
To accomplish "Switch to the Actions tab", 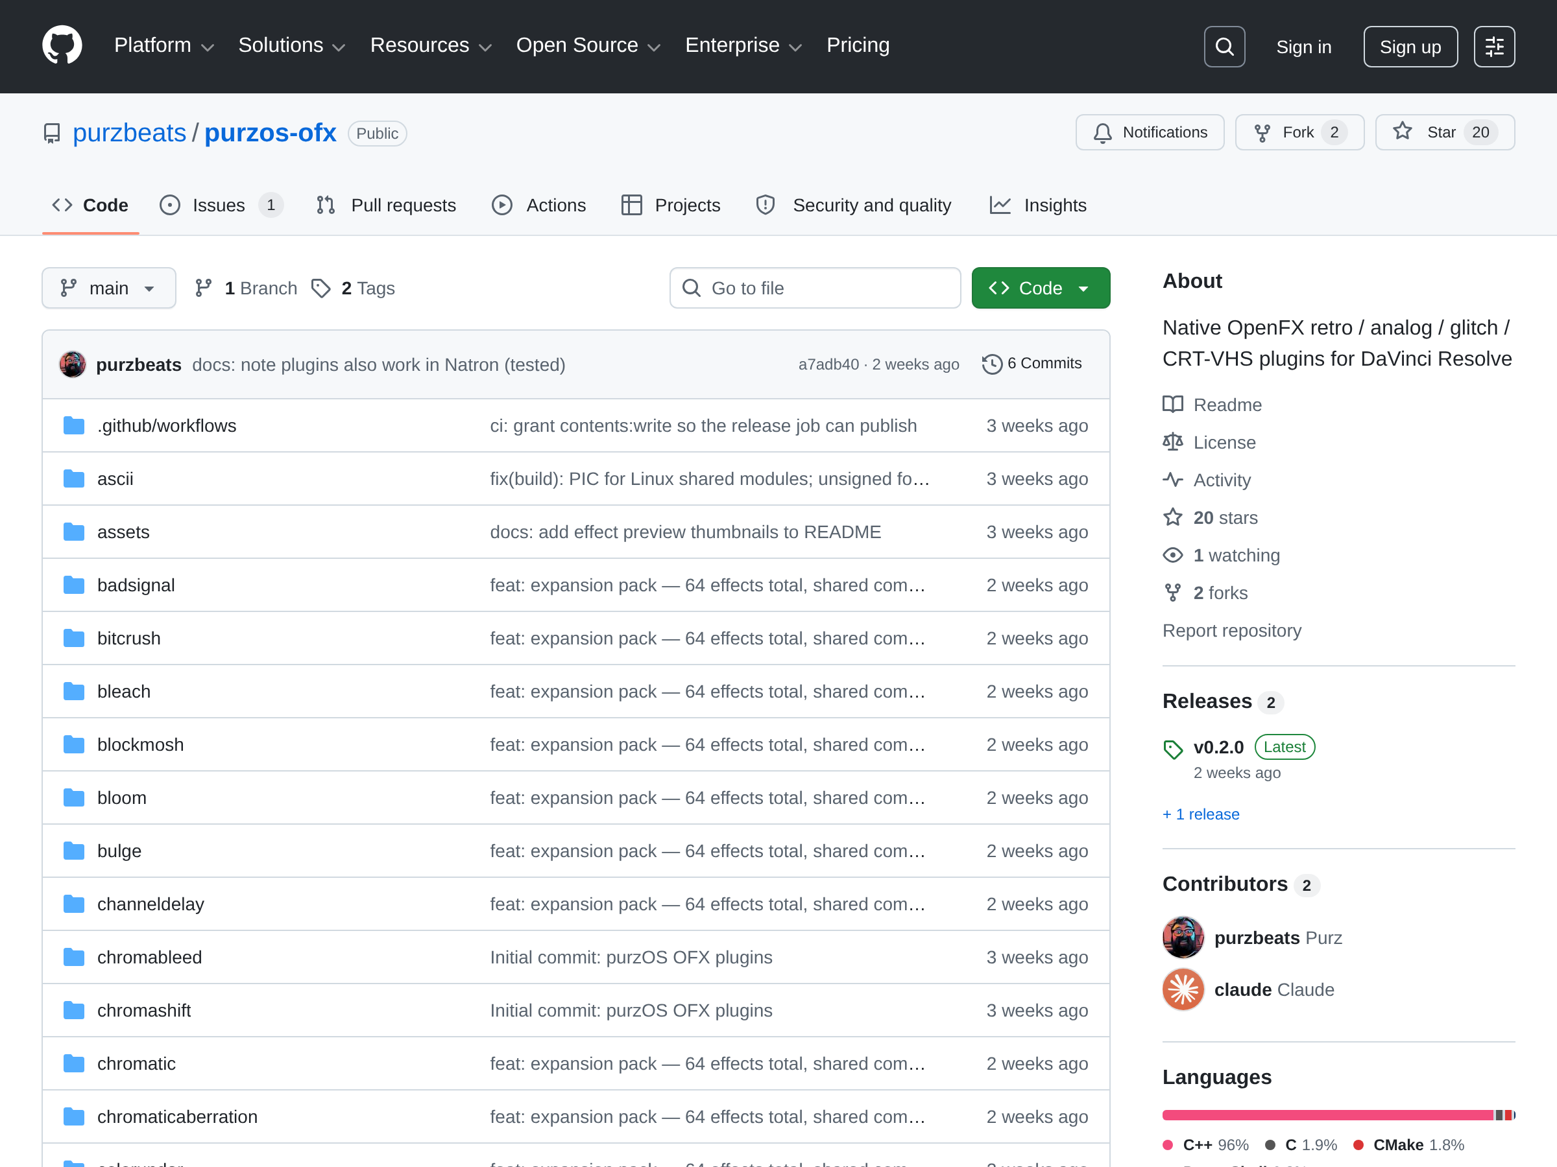I will [538, 205].
